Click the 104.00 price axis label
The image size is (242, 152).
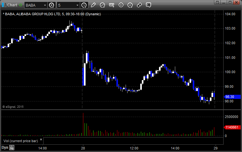(230, 14)
